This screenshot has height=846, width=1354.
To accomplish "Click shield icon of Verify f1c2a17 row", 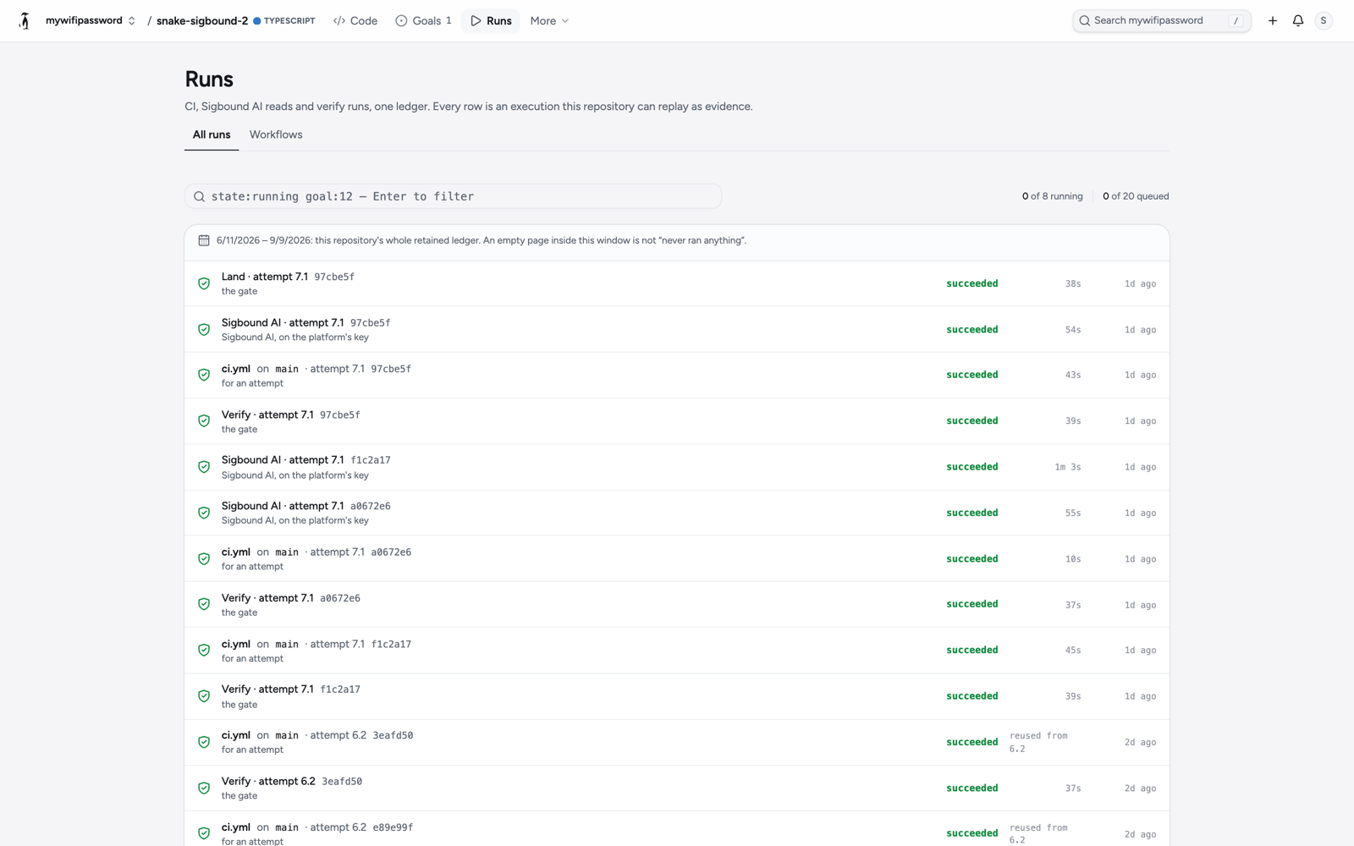I will coord(204,696).
